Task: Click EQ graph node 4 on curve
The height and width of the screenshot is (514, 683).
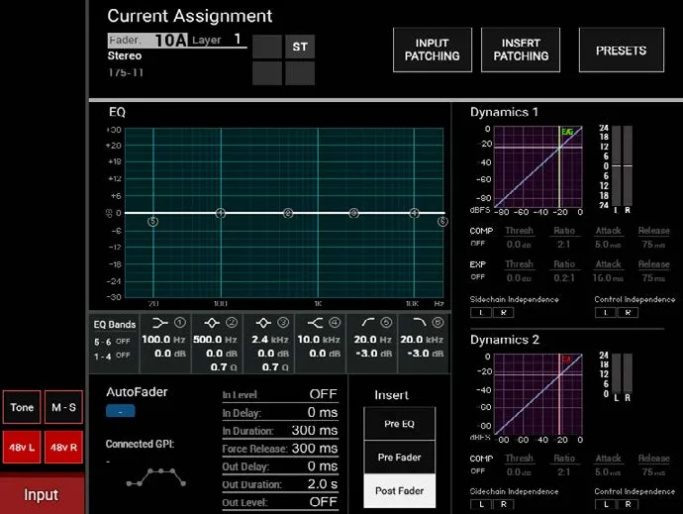Action: tap(414, 213)
